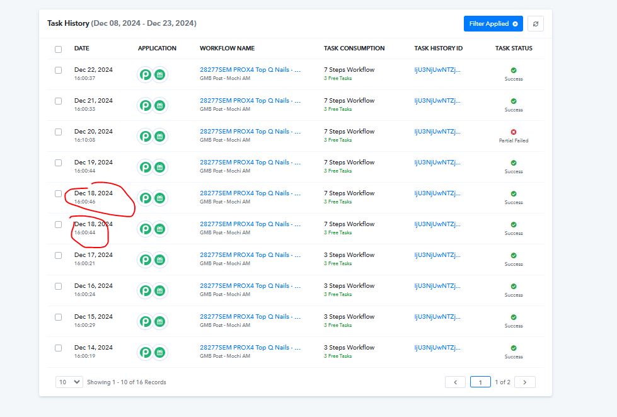Open workflow link in the Dec 16 row
The image size is (617, 417).
[x=250, y=285]
